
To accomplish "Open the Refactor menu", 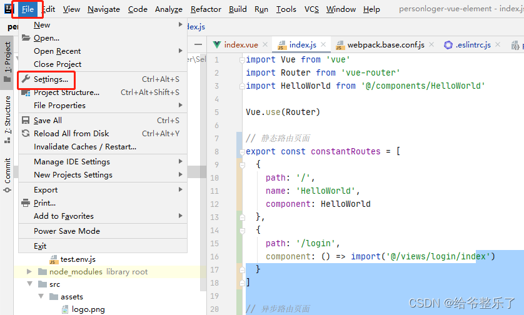I will (x=206, y=9).
